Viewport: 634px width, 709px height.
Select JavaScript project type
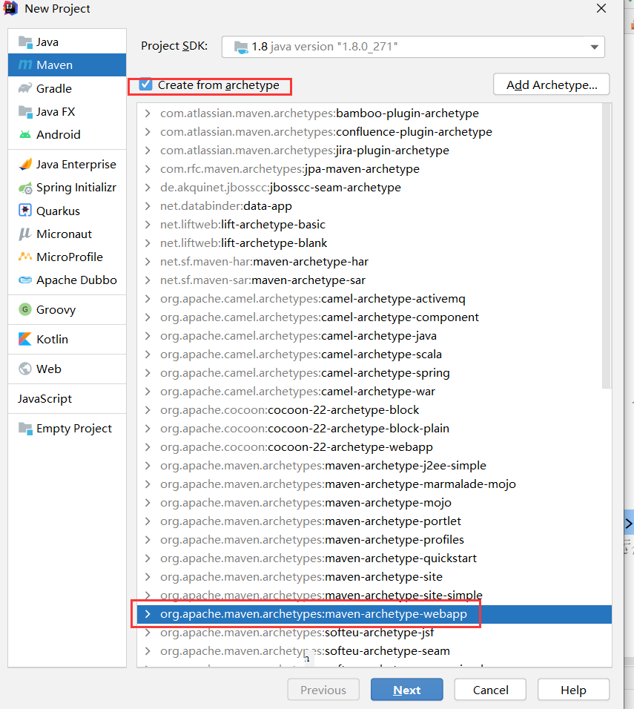coord(44,399)
